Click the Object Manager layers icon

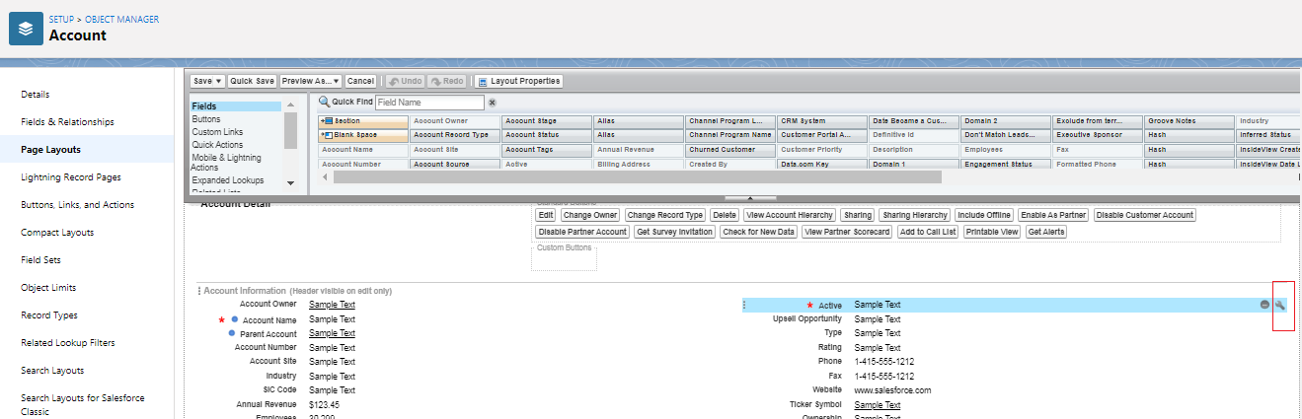[x=26, y=29]
